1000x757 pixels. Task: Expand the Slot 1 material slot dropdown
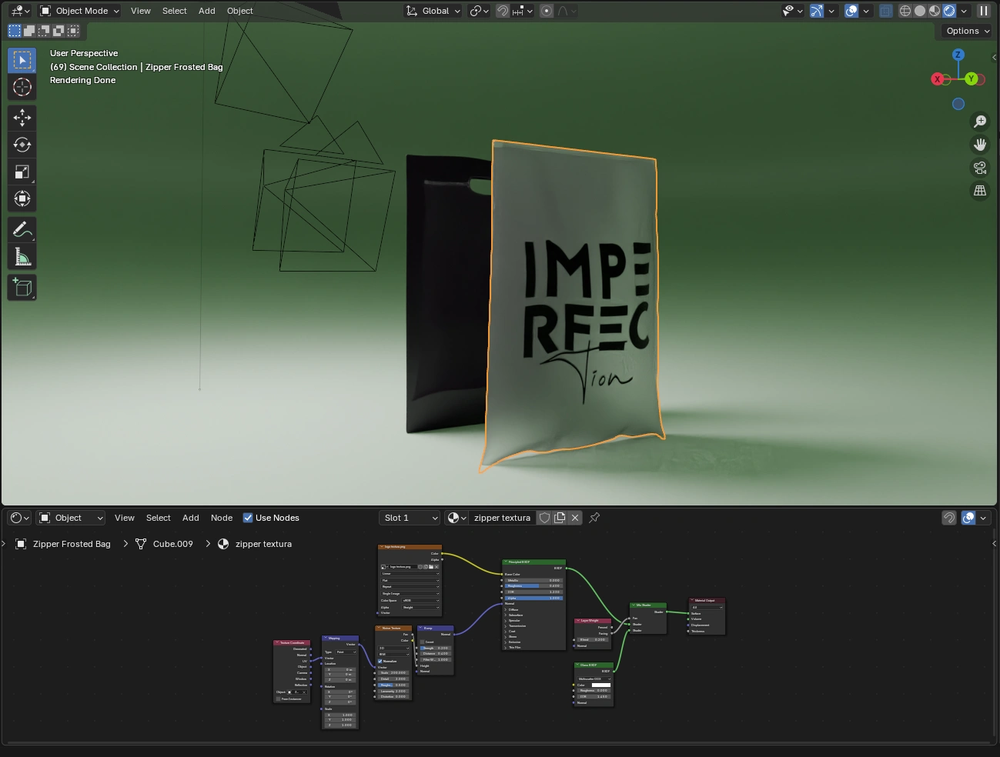tap(410, 518)
